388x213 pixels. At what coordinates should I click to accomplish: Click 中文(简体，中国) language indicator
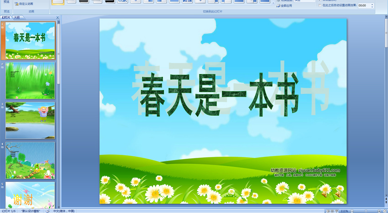pos(64,211)
